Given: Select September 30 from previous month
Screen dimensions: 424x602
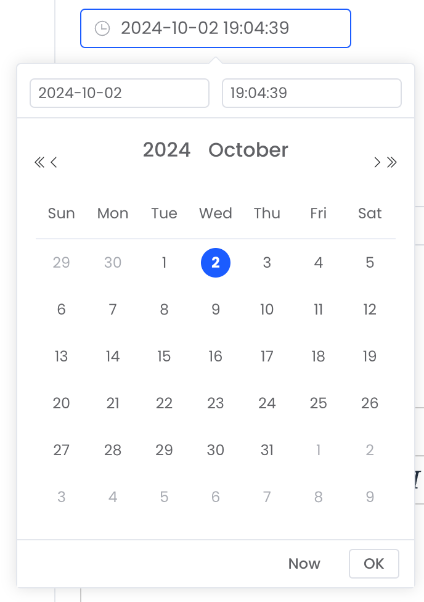Looking at the screenshot, I should 113,263.
